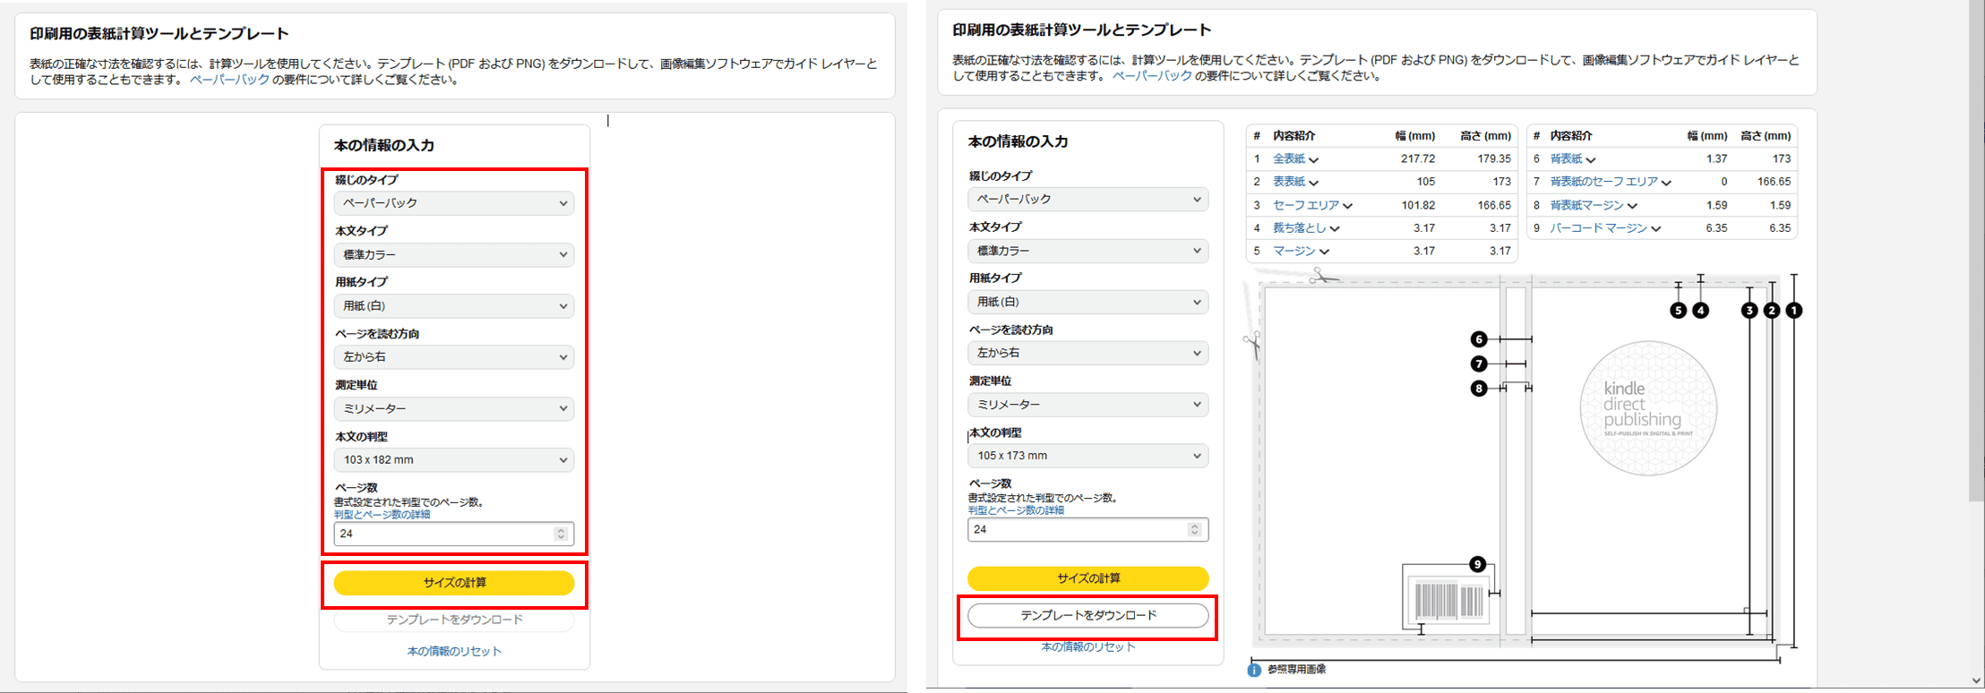Click marker 4 on the cover diagram
Viewport: 1985px width, 693px height.
(1700, 311)
